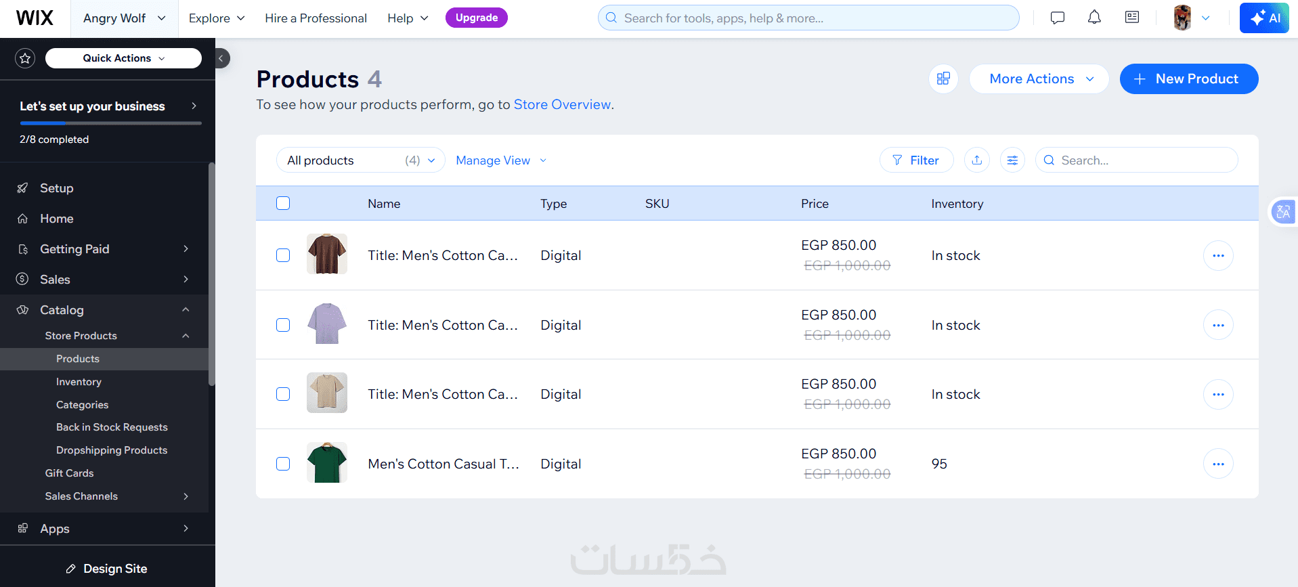Open Categories in the sidebar menu

pos(82,405)
